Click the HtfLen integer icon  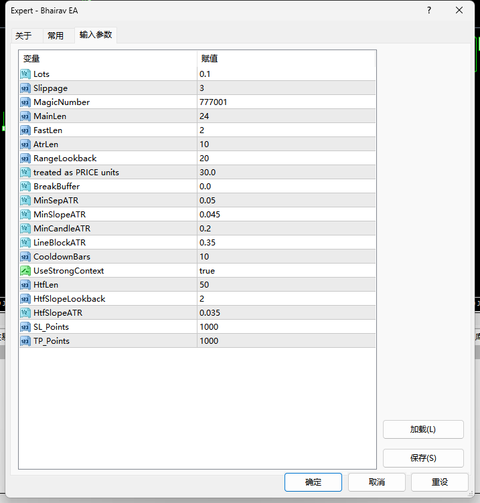point(25,285)
